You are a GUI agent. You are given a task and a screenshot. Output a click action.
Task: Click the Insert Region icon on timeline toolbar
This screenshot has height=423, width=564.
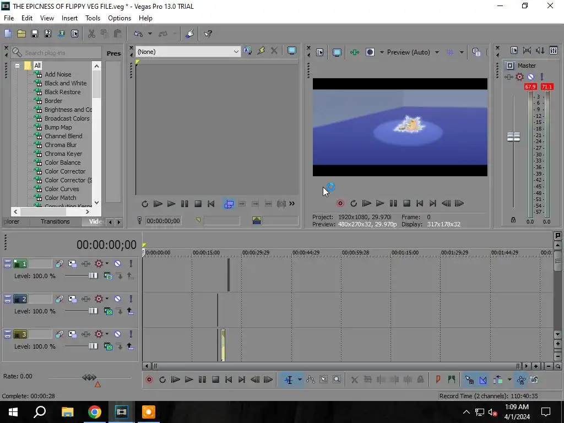pos(451,379)
